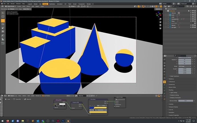Select the Transform tool in the left toolbar
The height and width of the screenshot is (123, 197).
click(3, 31)
